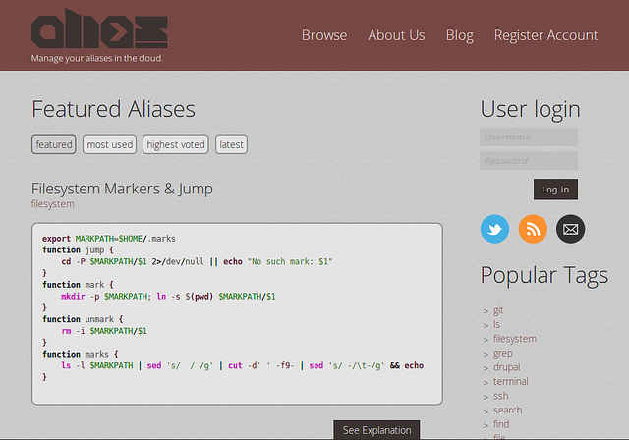Click the See Explanation button
629x440 pixels.
pyautogui.click(x=377, y=430)
